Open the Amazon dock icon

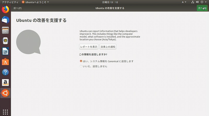point(5,83)
